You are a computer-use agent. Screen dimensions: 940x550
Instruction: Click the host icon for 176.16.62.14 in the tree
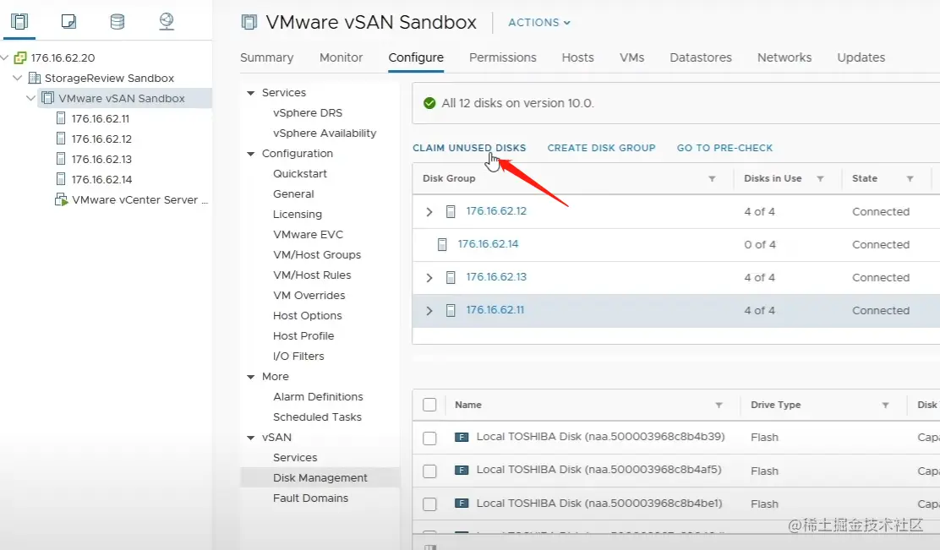point(61,178)
